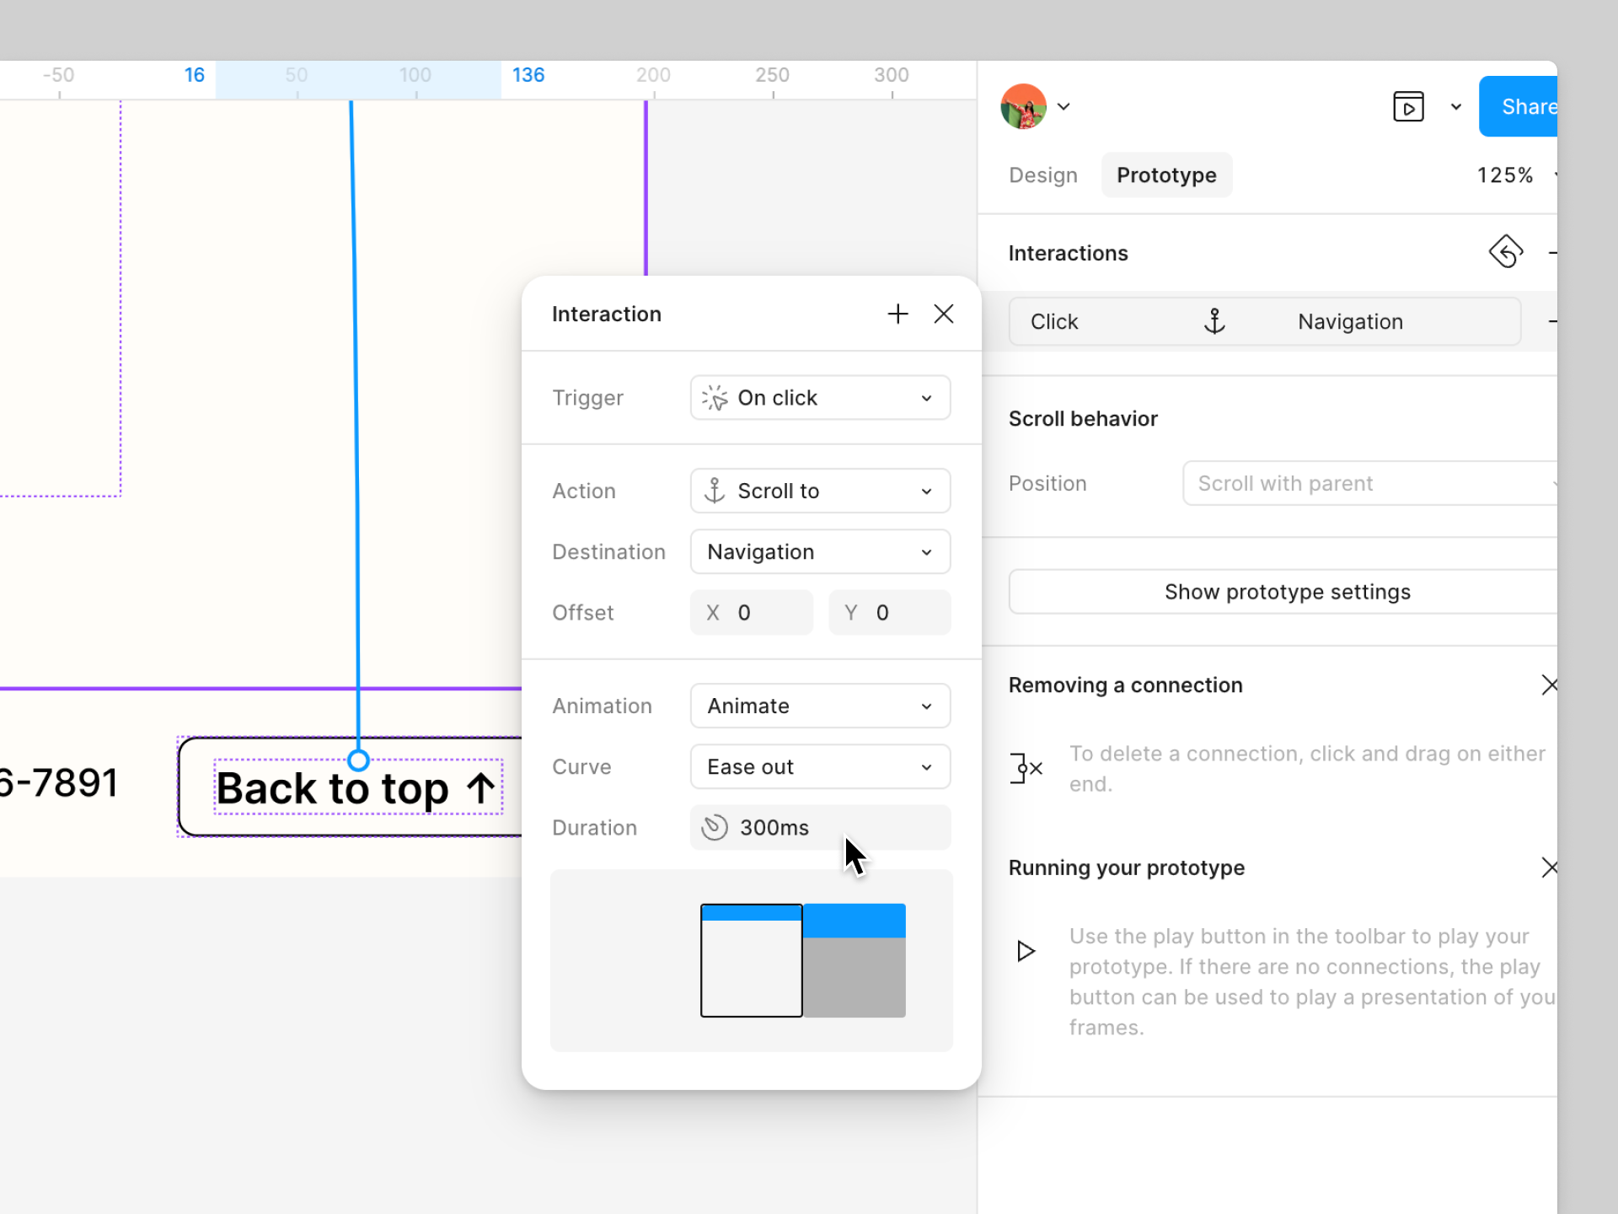
Task: Click the animation preview thumbnail
Action: click(802, 960)
